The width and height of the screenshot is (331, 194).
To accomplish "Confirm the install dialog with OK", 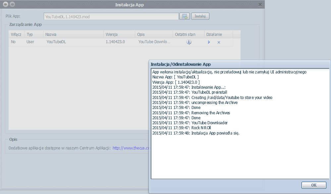I will tap(314, 185).
